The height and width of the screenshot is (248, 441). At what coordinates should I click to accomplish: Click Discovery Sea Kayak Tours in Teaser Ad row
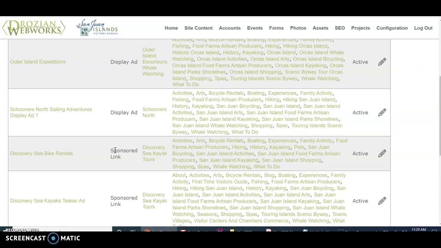[x=154, y=201]
